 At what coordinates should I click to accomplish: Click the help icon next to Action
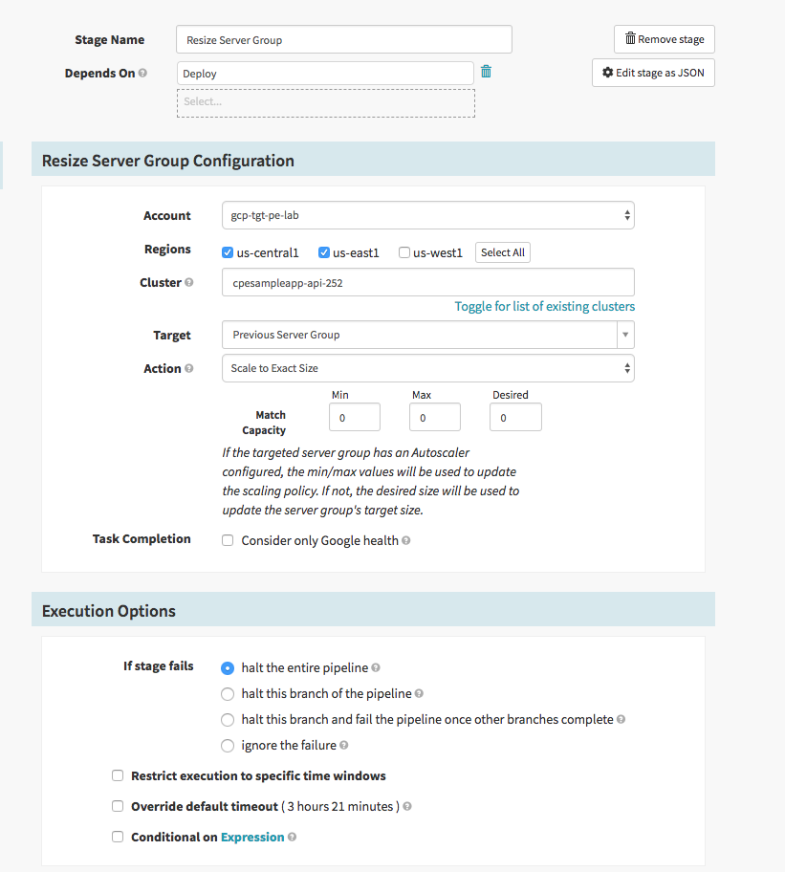(190, 368)
